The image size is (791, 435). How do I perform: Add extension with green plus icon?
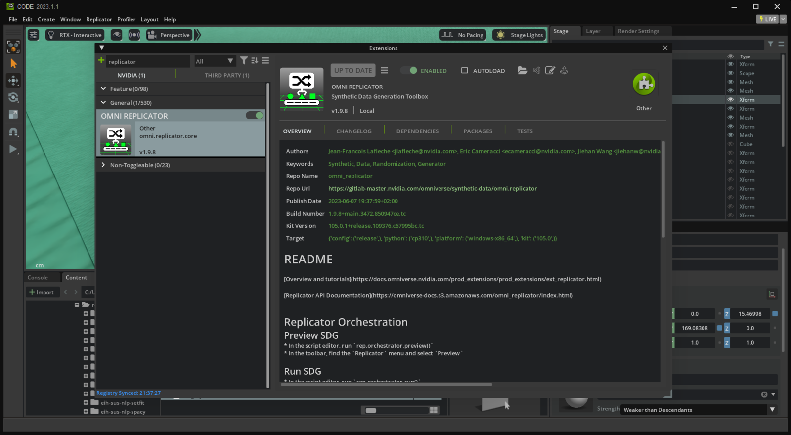pyautogui.click(x=101, y=60)
